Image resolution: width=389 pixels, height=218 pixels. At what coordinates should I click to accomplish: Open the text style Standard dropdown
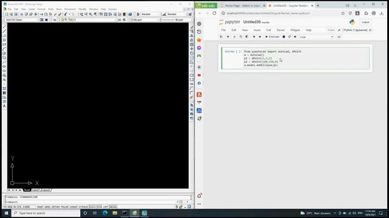(x=151, y=15)
